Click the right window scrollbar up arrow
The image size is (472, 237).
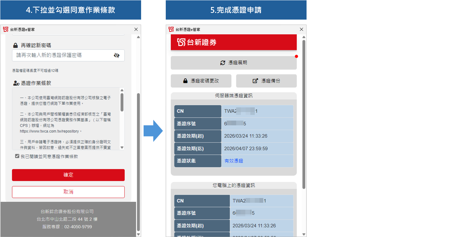click(x=304, y=37)
